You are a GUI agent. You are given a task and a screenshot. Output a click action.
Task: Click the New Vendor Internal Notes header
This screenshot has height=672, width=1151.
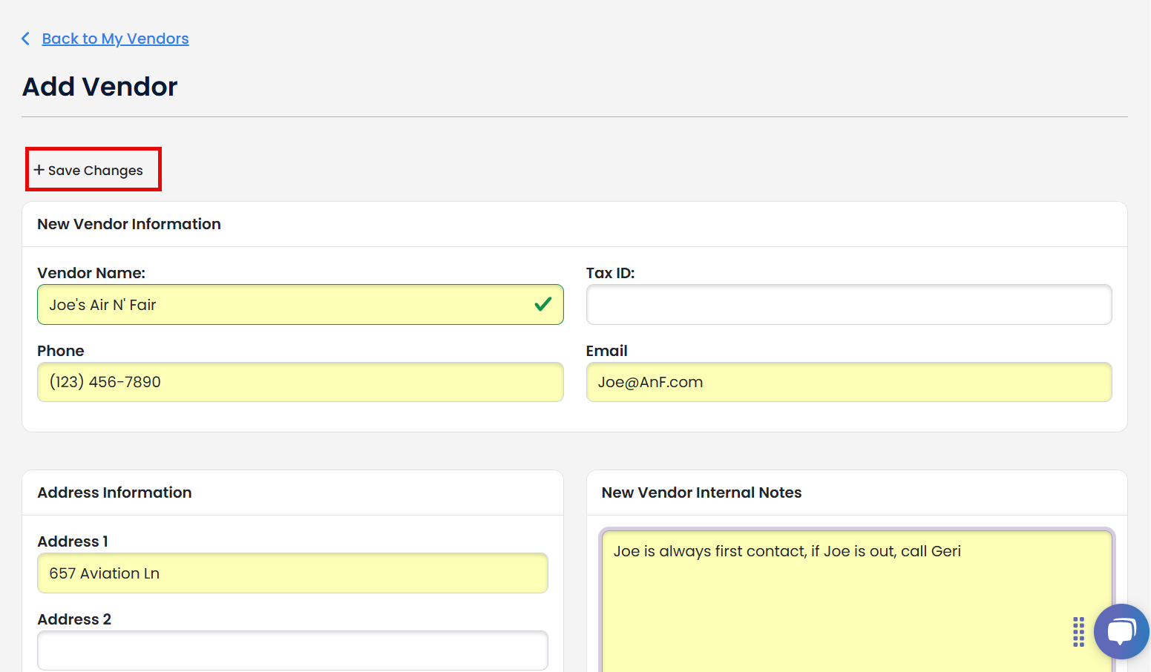pyautogui.click(x=701, y=493)
